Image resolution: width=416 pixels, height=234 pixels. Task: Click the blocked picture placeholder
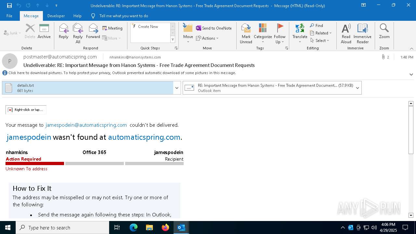[x=26, y=110]
